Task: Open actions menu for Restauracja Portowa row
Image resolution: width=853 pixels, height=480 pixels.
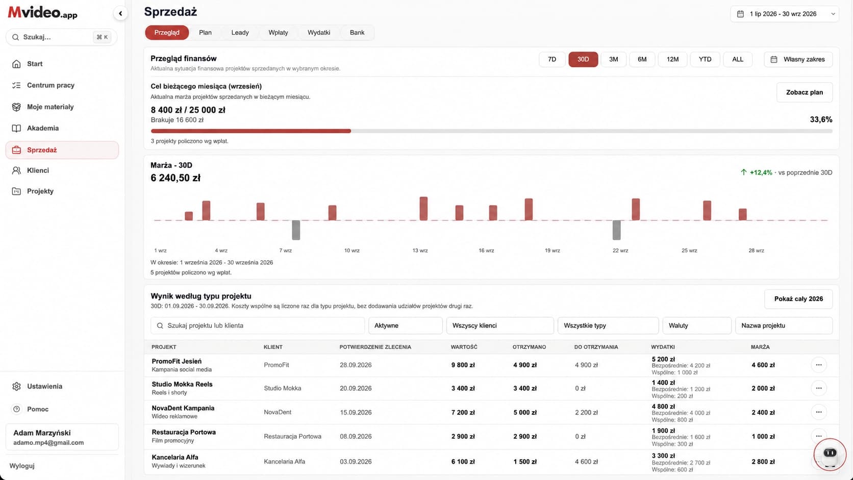Action: tap(819, 436)
